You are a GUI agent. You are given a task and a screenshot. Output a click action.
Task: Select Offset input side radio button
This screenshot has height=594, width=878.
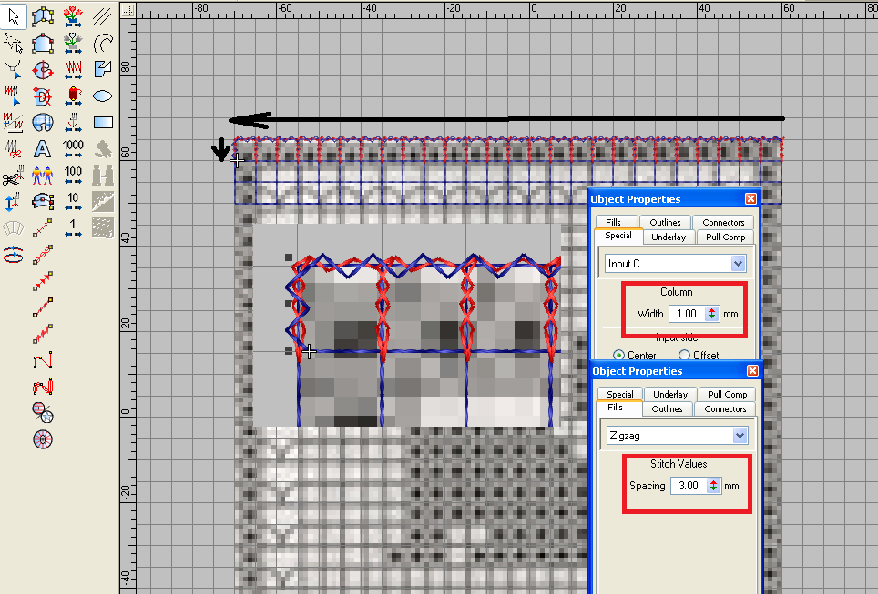point(685,356)
